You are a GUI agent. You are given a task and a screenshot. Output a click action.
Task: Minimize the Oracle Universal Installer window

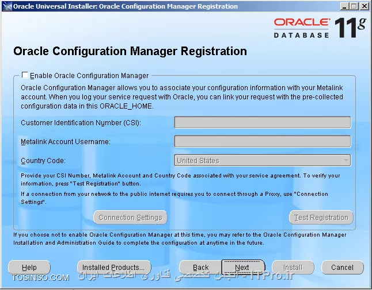coord(345,6)
